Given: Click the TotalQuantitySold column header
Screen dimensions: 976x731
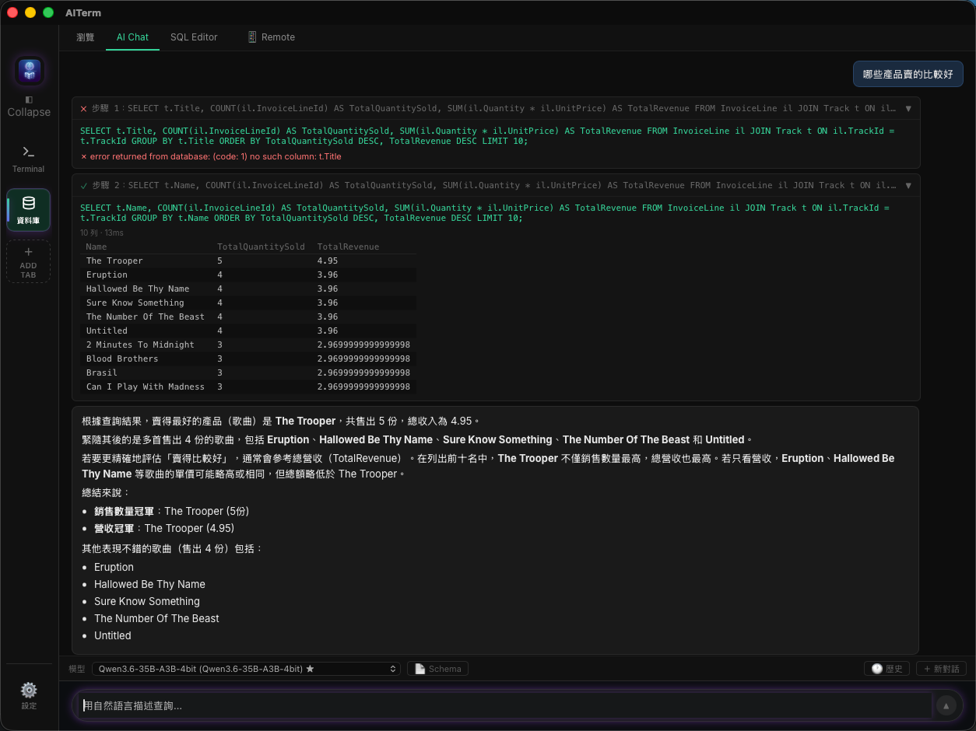Looking at the screenshot, I should point(261,247).
